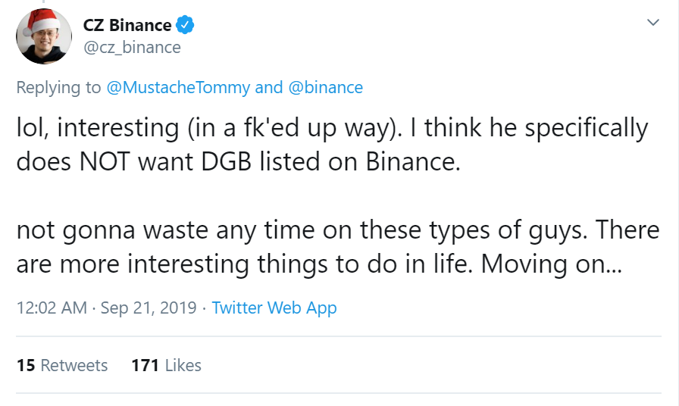The height and width of the screenshot is (406, 679).
Task: Open the tweet options chevron menu
Action: 652,22
